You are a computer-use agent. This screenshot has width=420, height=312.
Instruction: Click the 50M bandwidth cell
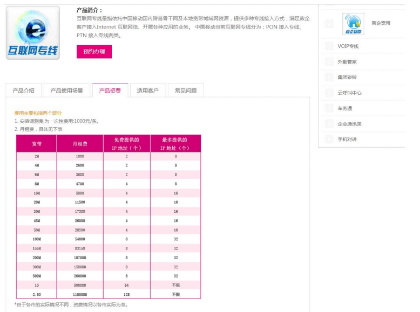tap(37, 230)
